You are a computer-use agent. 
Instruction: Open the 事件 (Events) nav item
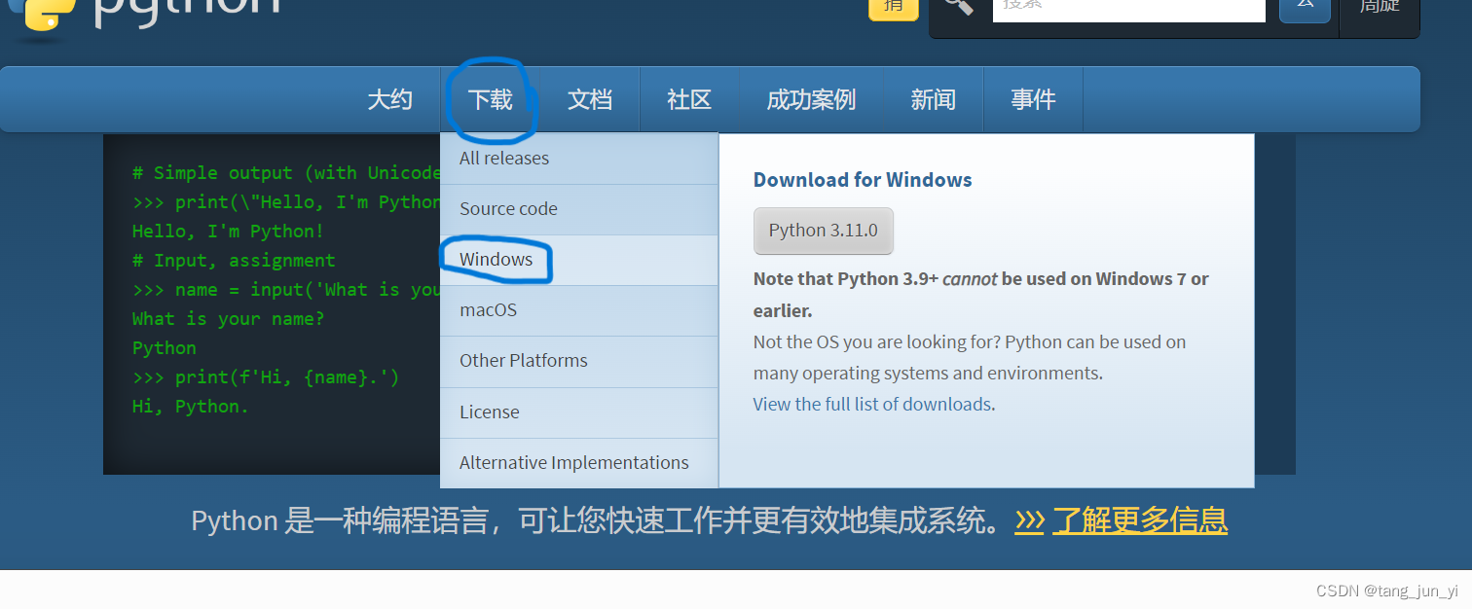pyautogui.click(x=1033, y=99)
